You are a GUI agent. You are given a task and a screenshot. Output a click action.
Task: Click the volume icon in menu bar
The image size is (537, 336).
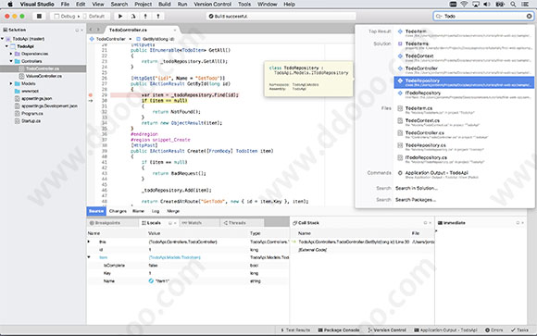click(487, 4)
